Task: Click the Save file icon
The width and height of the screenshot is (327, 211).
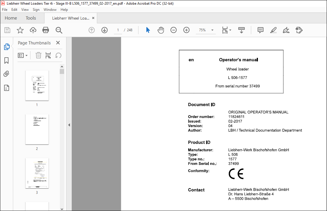Action: (7, 30)
